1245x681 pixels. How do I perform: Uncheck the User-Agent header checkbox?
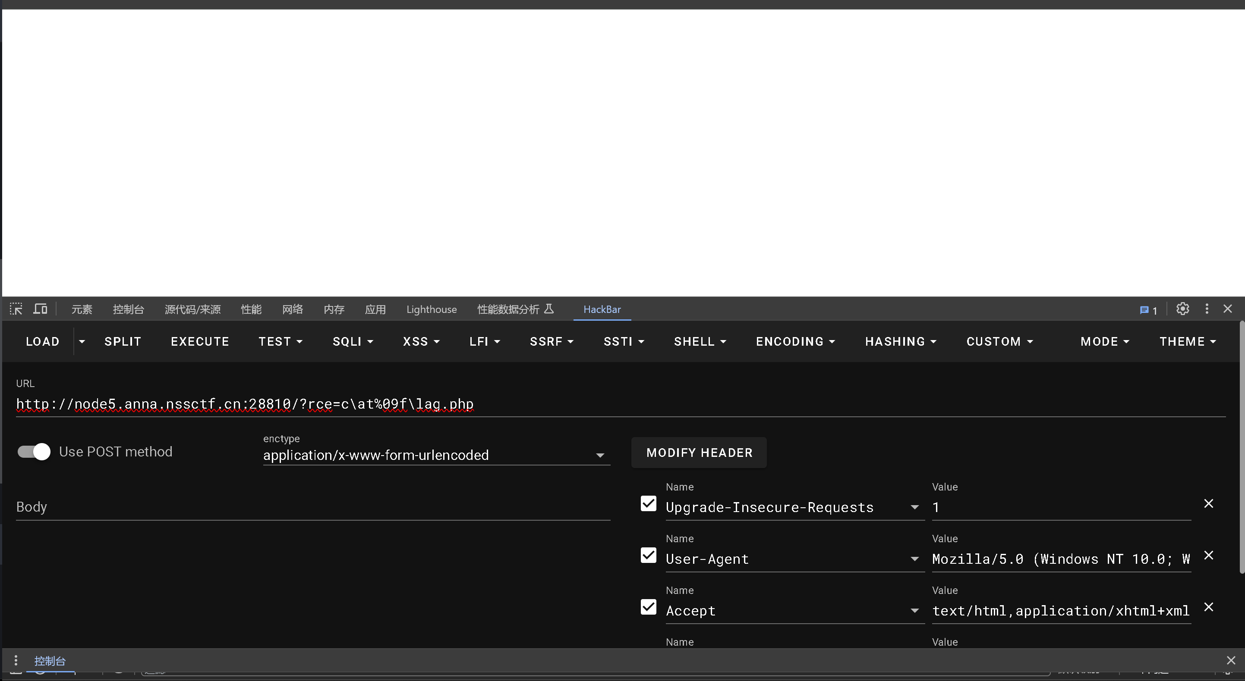(648, 555)
